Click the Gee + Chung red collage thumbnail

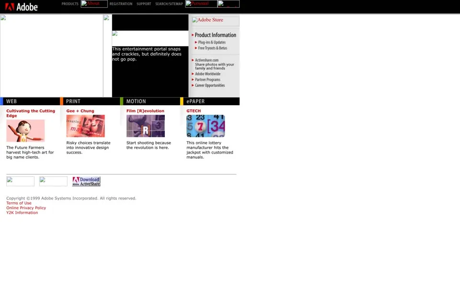coord(85,126)
